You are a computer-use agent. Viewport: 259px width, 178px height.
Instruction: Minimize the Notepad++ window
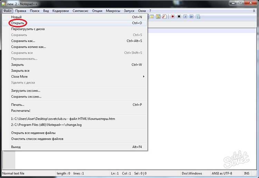point(233,3)
